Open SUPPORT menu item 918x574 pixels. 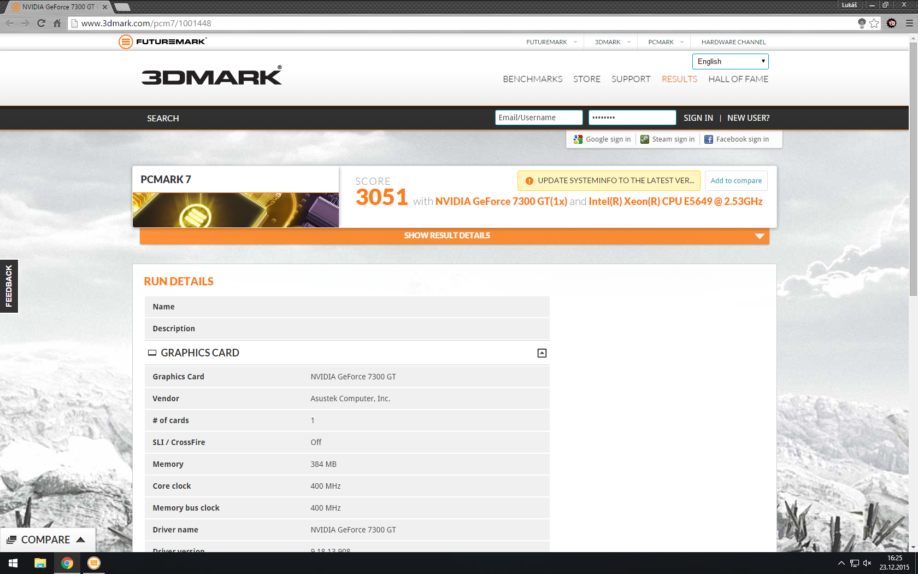click(x=631, y=79)
